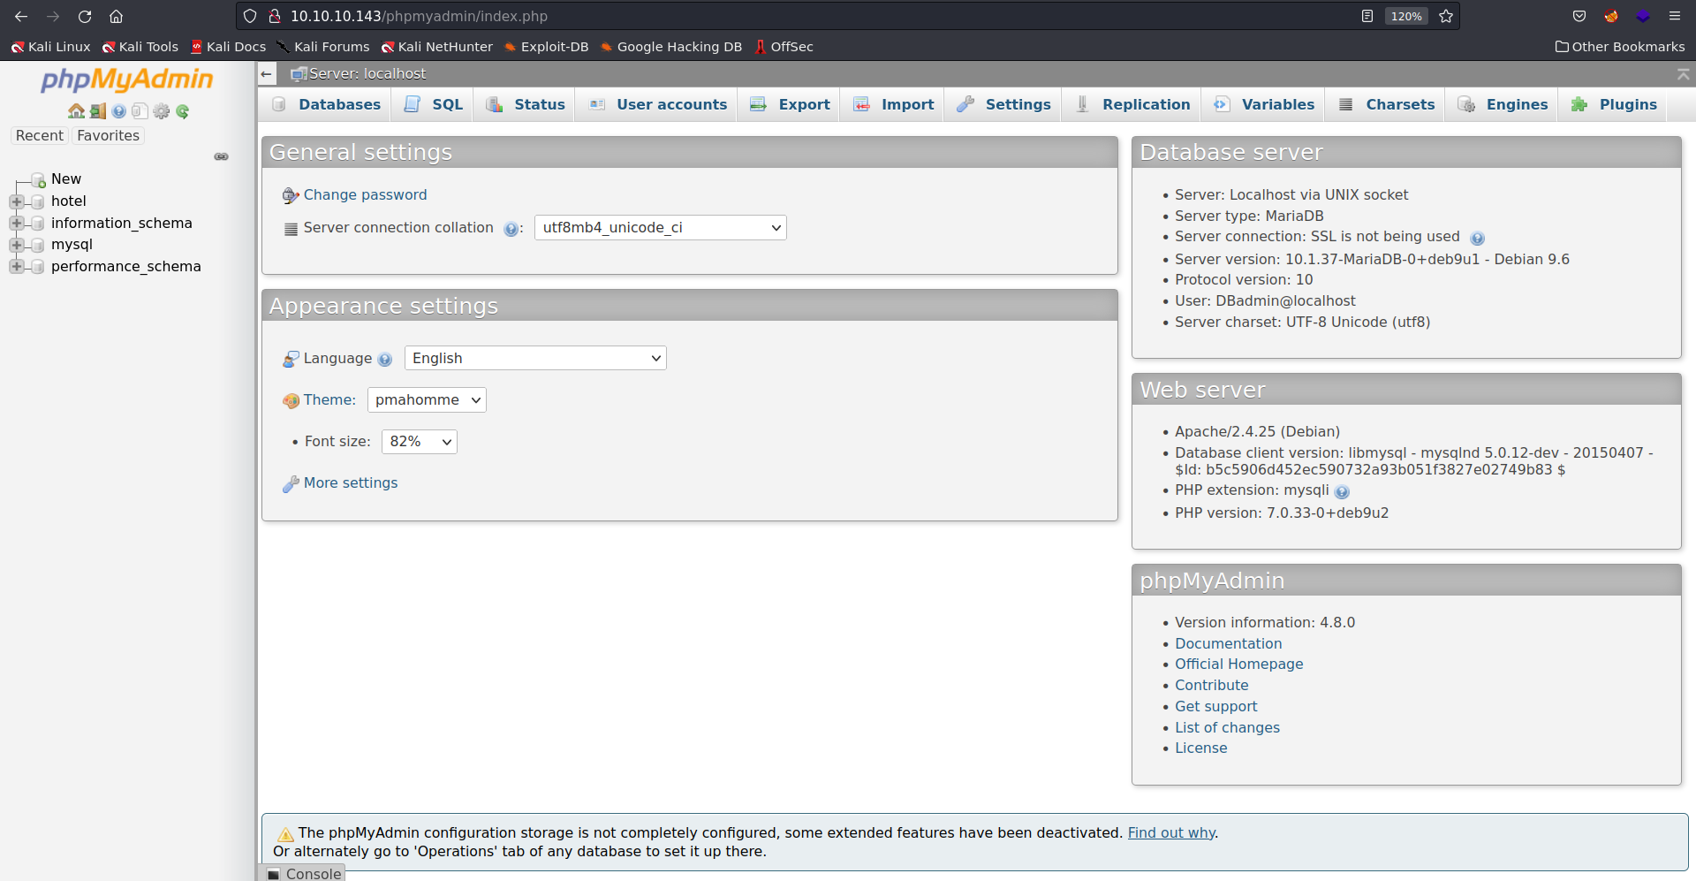Click the hotel database cylinder icon
Viewport: 1696px width, 881px height.
tap(37, 201)
